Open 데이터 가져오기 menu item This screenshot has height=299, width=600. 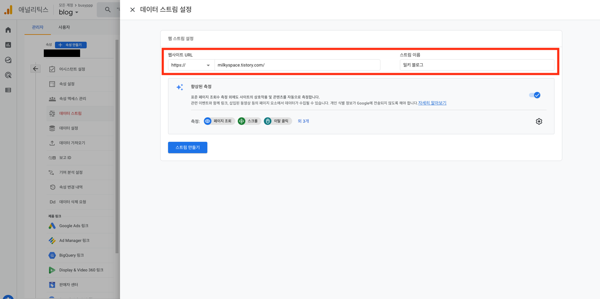[80, 143]
